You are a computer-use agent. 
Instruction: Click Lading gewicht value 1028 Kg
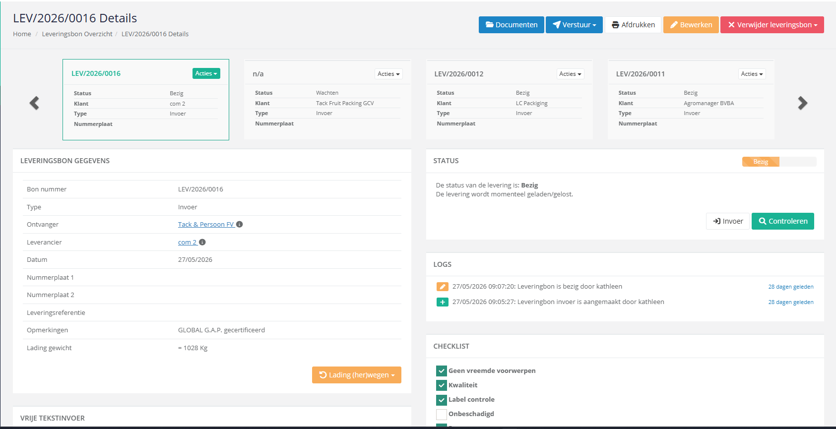tap(193, 348)
